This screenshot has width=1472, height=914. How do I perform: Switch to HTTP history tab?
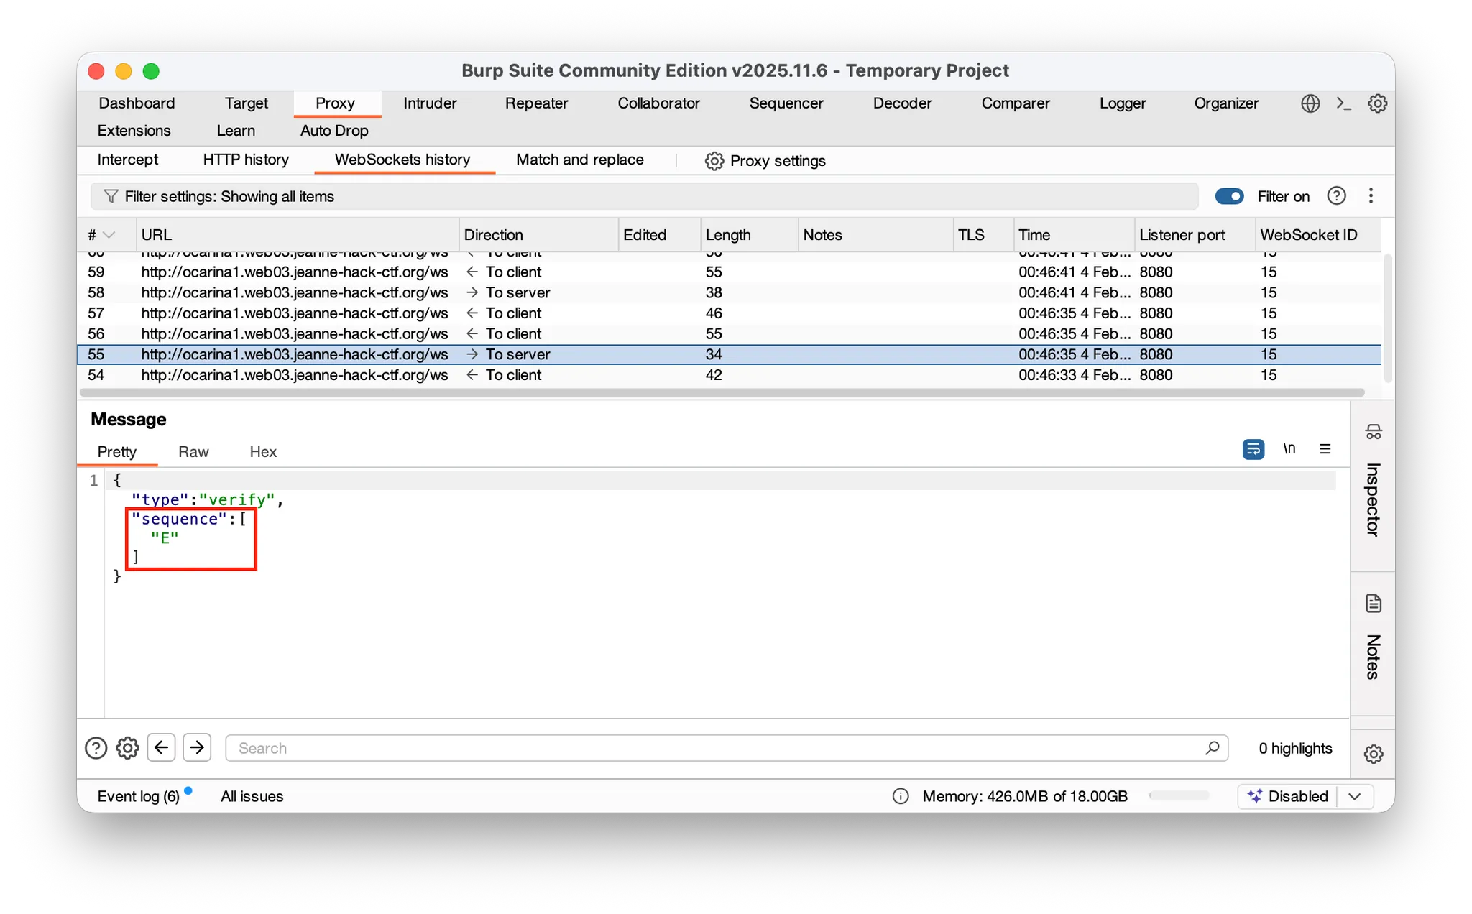pos(246,160)
